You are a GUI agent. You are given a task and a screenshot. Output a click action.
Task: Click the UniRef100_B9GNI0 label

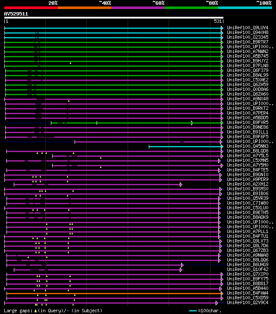[248, 174]
